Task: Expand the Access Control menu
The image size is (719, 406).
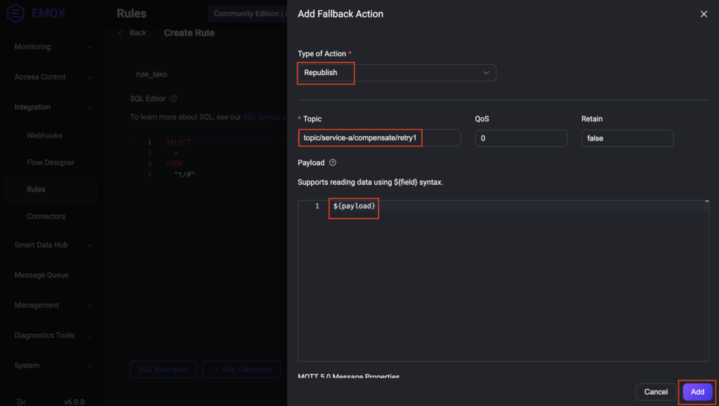Action: 53,77
